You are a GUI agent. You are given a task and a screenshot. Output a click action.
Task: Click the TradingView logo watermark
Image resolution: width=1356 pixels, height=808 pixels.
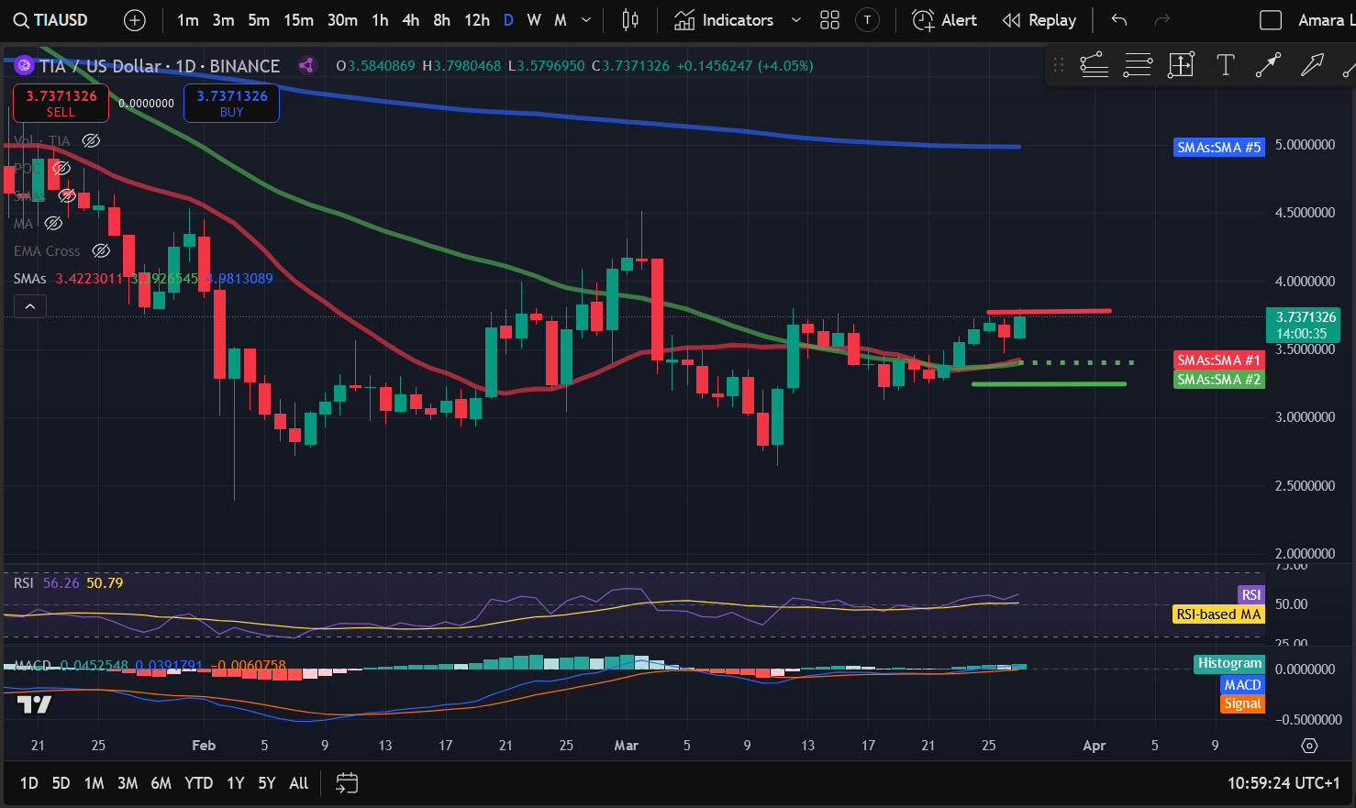[x=35, y=704]
